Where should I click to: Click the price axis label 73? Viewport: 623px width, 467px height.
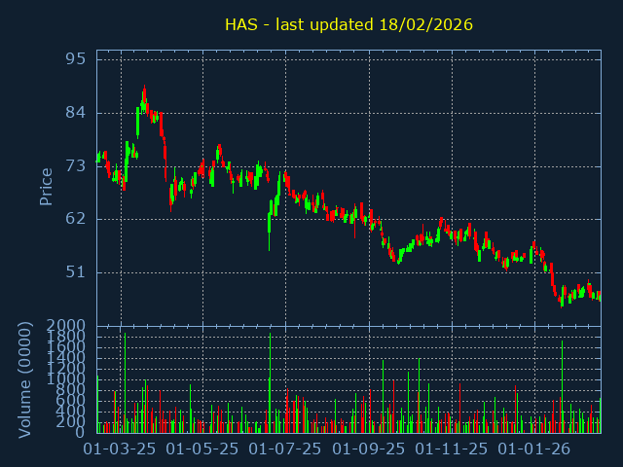[76, 166]
